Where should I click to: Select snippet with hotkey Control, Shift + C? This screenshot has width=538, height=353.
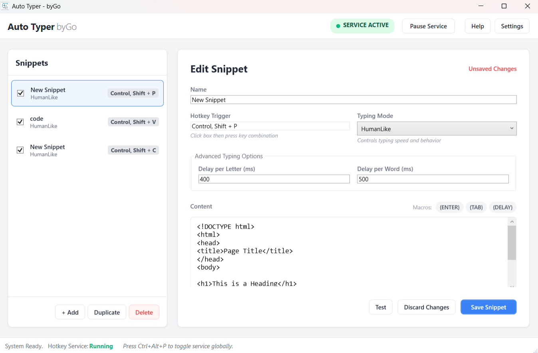click(x=87, y=150)
